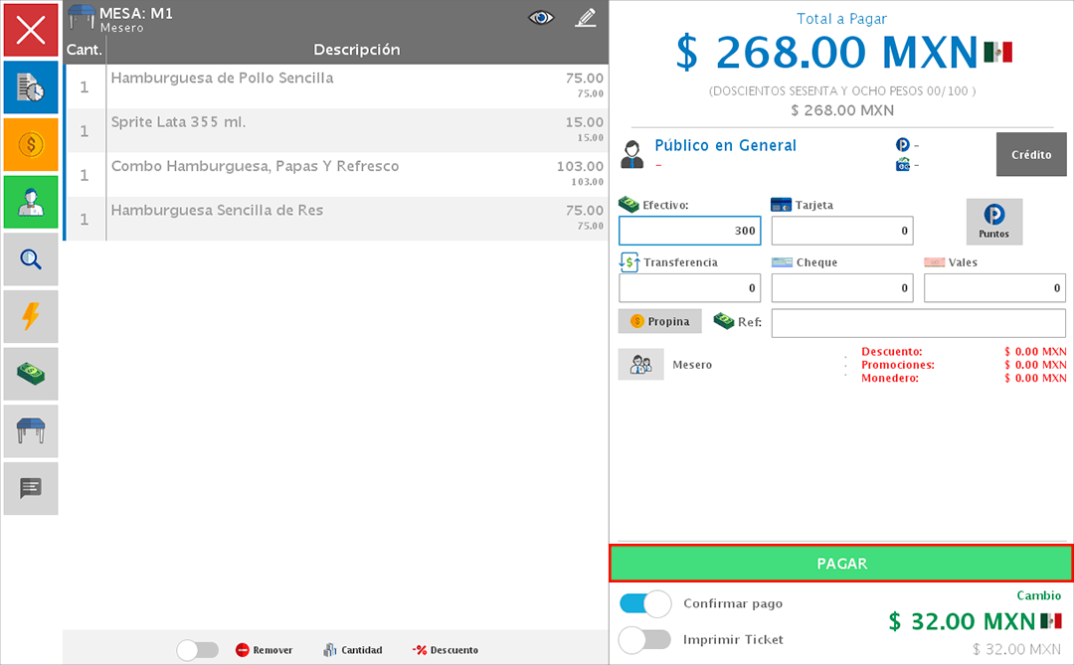1074x665 pixels.
Task: Select the green cashier icon
Action: coord(30,202)
